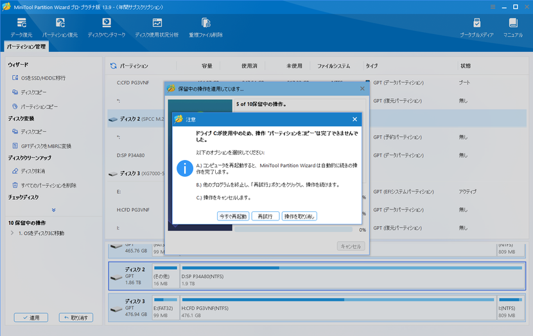Click the ブート status cell
The image size is (533, 336).
[464, 83]
